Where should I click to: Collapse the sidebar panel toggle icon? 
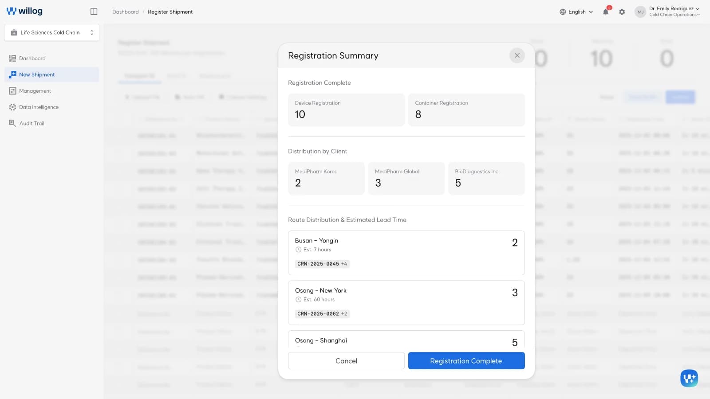click(x=94, y=12)
